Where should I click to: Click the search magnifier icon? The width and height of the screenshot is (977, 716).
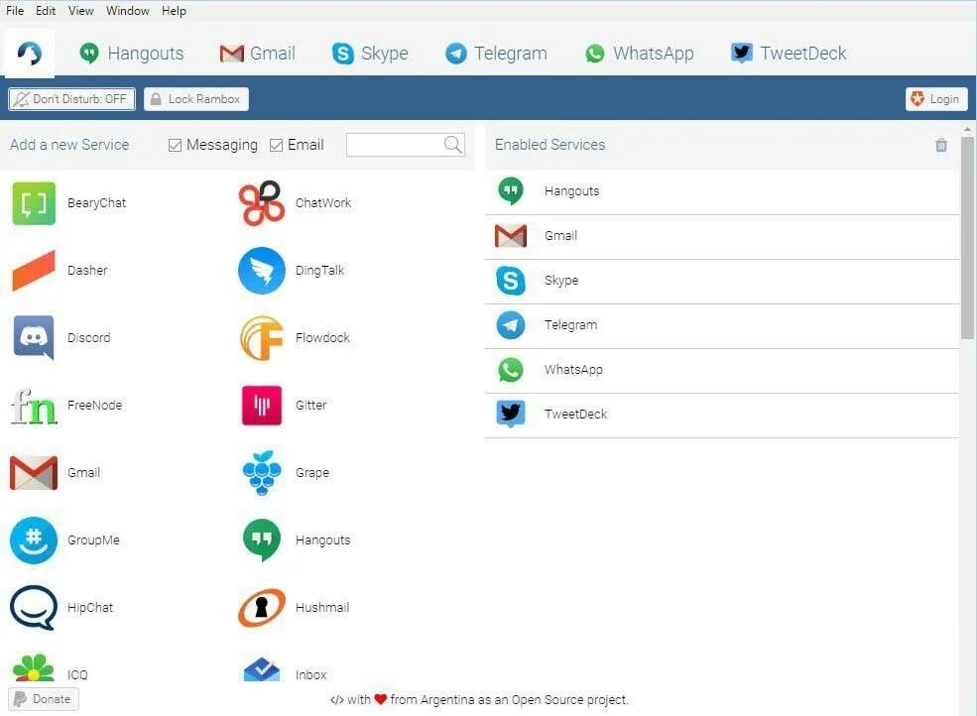(x=453, y=145)
